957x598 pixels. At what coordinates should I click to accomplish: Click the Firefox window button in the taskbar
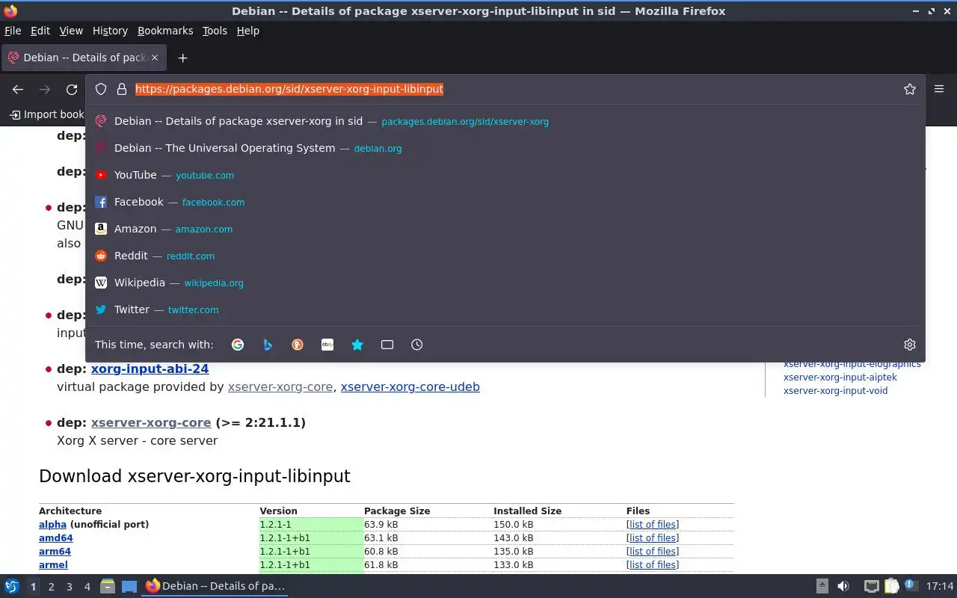(215, 586)
